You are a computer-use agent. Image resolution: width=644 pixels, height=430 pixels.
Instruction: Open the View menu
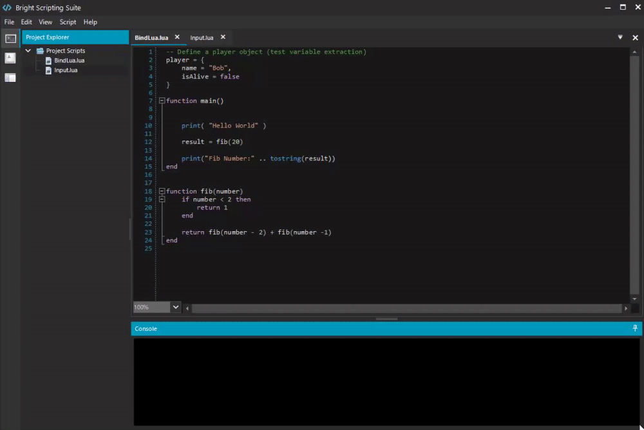(x=45, y=22)
